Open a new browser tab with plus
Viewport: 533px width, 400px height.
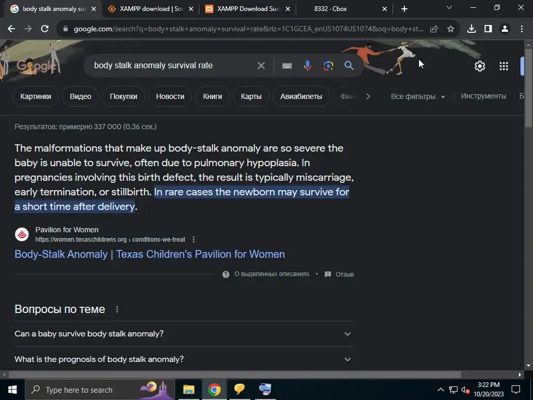coord(404,9)
